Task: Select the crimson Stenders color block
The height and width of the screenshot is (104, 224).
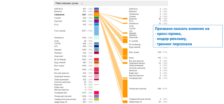Action: (x=96, y=53)
